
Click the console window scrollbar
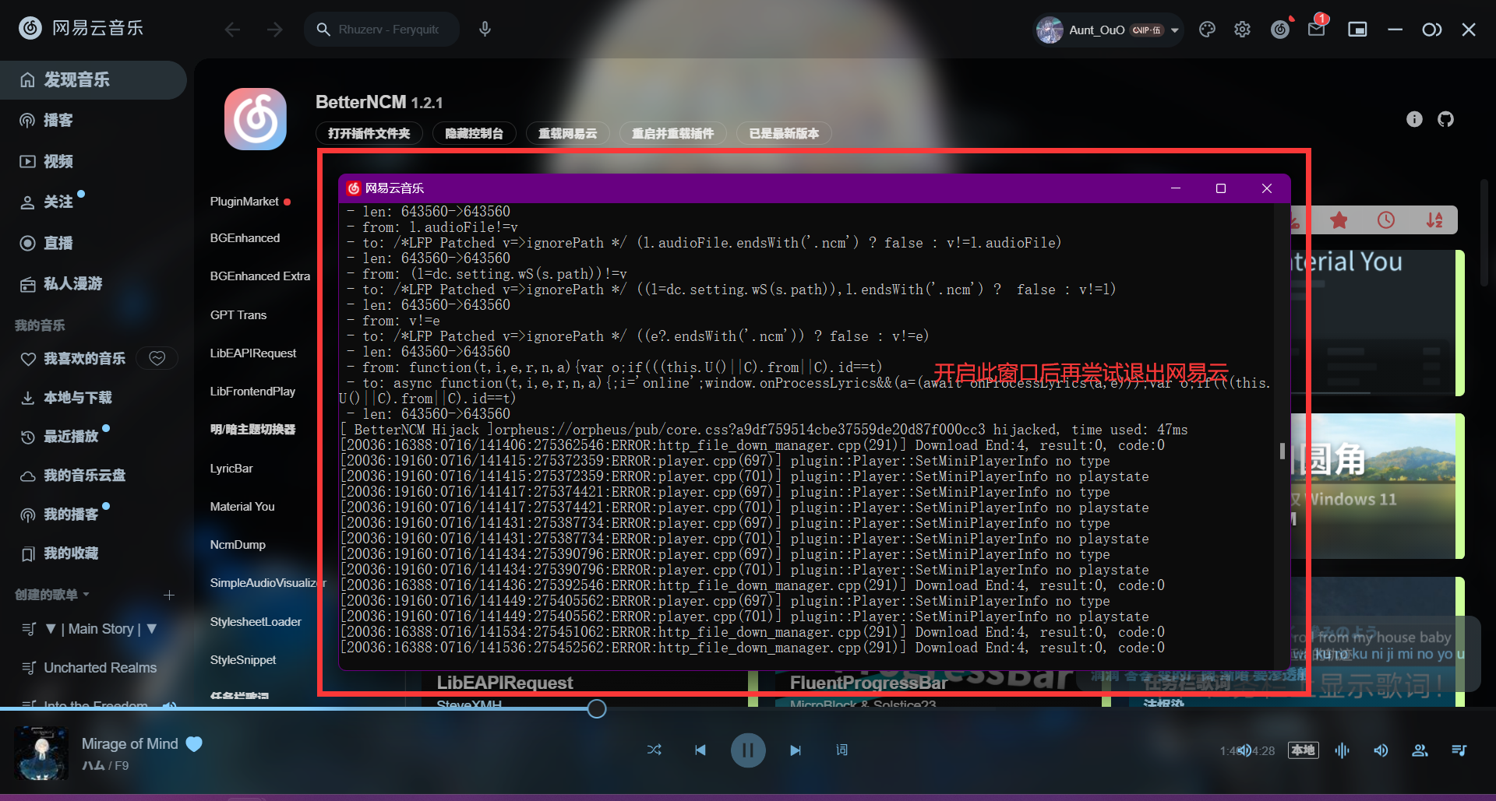point(1282,451)
